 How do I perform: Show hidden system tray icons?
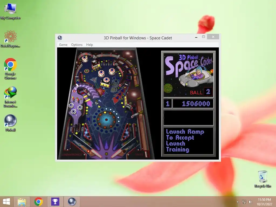click(237, 202)
